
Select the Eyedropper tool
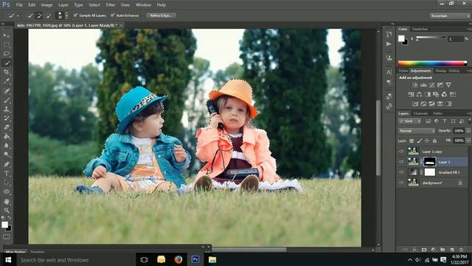[7, 81]
